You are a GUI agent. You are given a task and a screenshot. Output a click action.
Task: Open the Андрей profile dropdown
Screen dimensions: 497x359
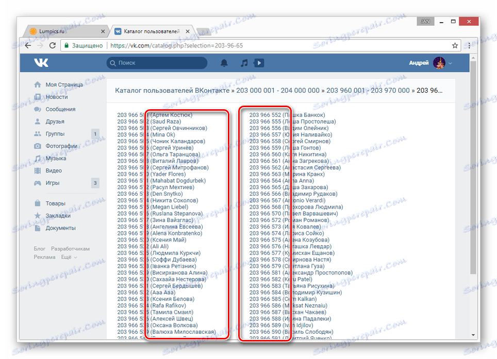click(430, 63)
